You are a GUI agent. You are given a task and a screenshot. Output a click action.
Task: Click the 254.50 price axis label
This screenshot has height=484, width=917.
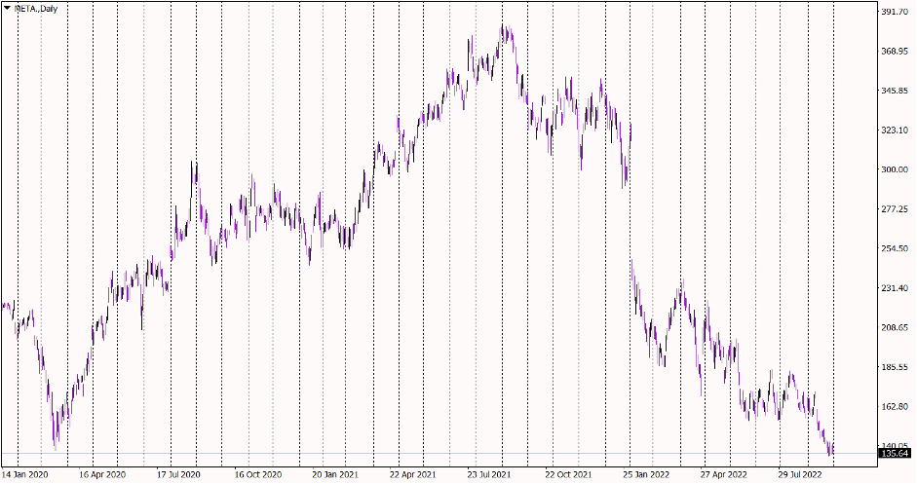click(x=895, y=248)
